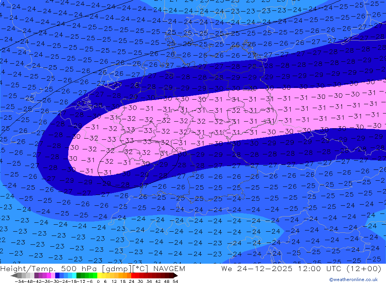This screenshot has height=283, width=386.
Task: Click the '[gdmp][°C]' units label
Action: tap(125, 268)
